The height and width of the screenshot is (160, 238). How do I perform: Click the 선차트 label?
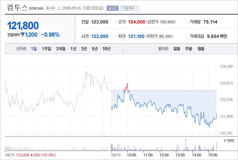point(21,49)
